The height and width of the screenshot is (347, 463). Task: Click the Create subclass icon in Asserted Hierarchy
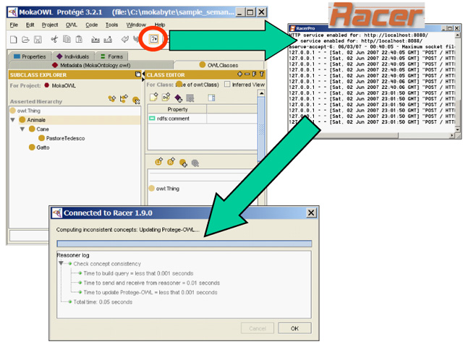112,99
